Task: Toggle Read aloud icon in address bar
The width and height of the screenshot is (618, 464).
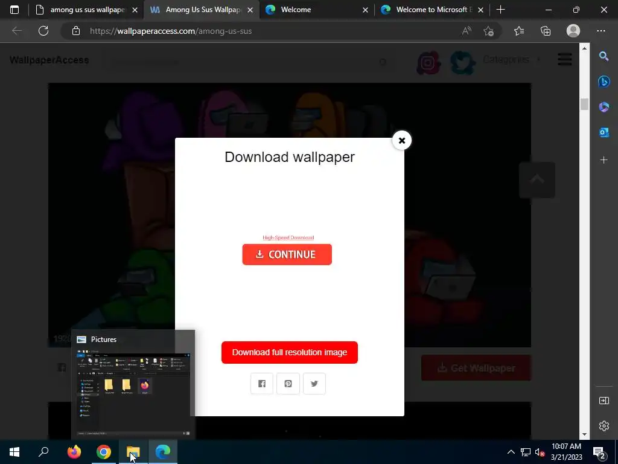Action: coord(467,31)
